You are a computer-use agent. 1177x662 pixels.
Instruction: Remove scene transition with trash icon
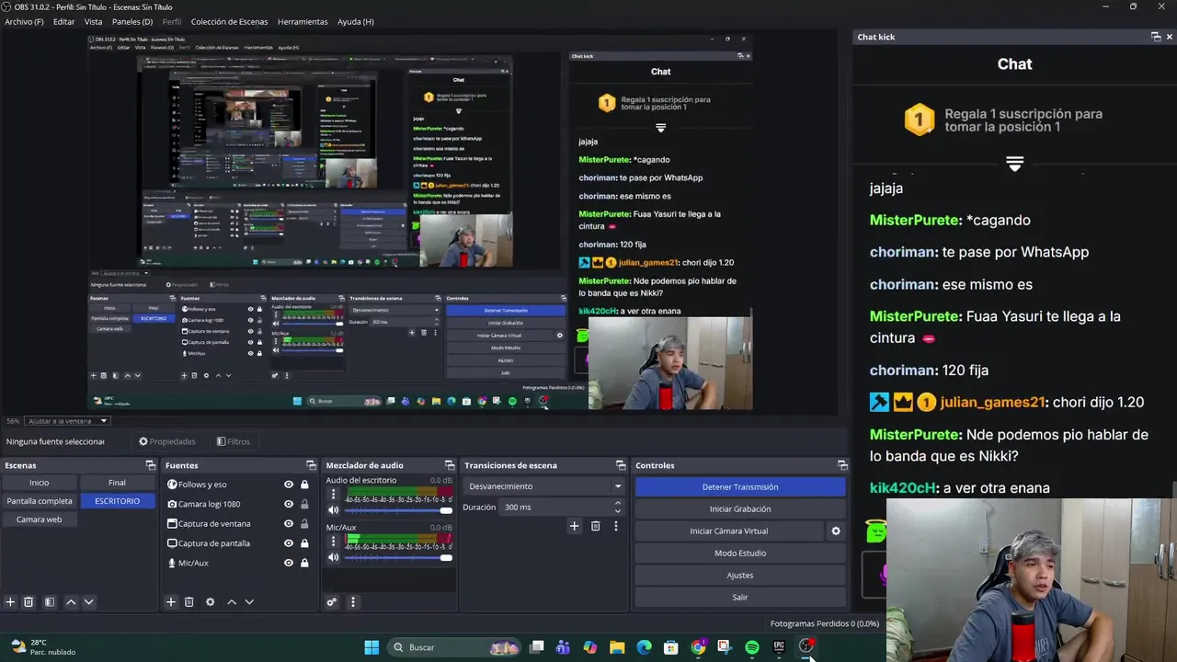click(595, 526)
